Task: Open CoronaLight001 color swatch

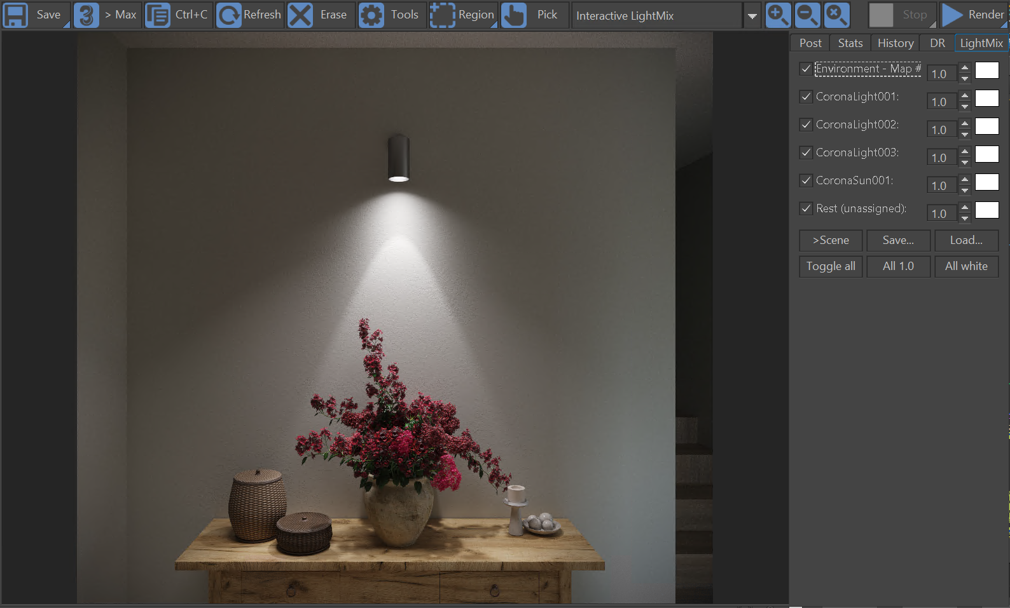Action: click(987, 98)
